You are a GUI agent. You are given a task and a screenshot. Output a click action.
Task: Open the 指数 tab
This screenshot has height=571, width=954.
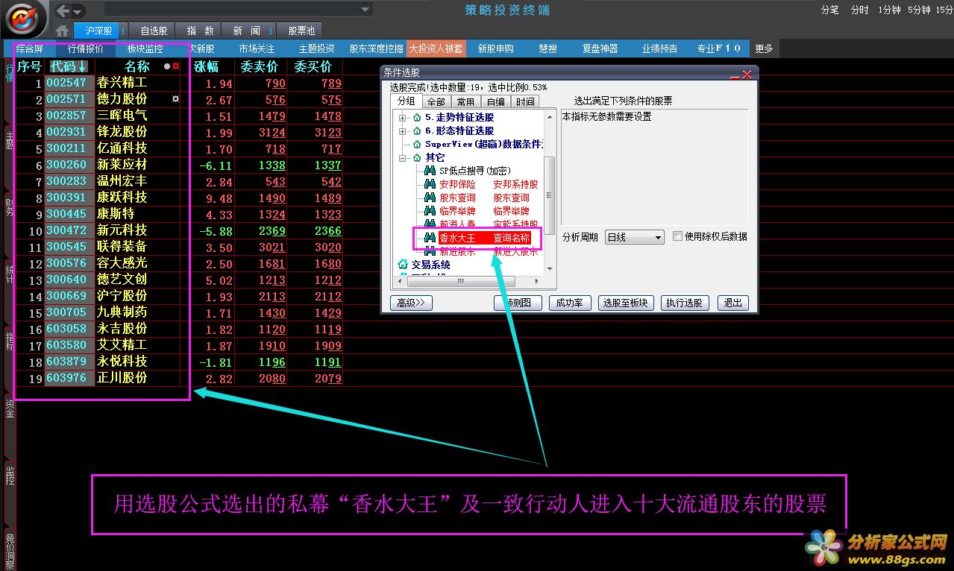[200, 31]
